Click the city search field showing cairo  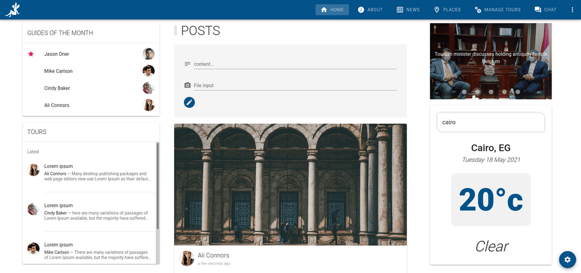coord(491,122)
